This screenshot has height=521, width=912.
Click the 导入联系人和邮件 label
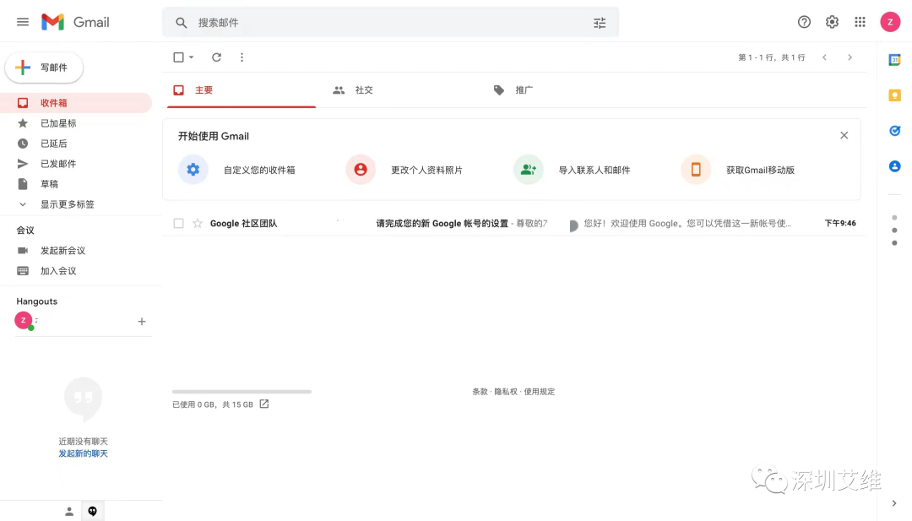click(x=594, y=170)
